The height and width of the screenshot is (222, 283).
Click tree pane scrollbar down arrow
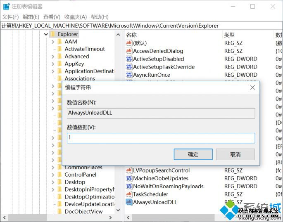[x=118, y=210]
